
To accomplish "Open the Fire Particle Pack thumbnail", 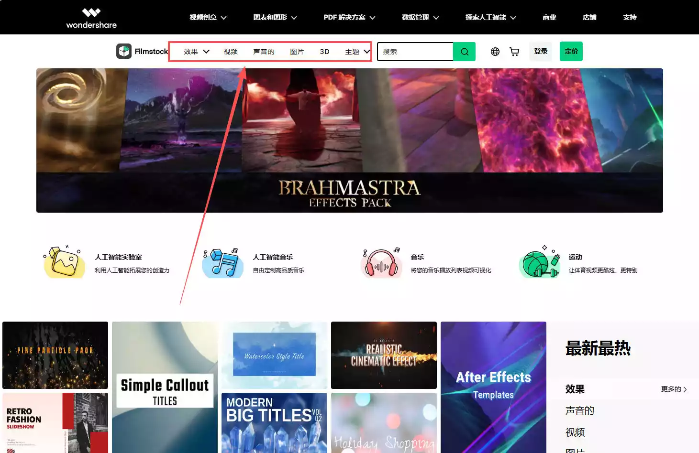I will pos(55,355).
